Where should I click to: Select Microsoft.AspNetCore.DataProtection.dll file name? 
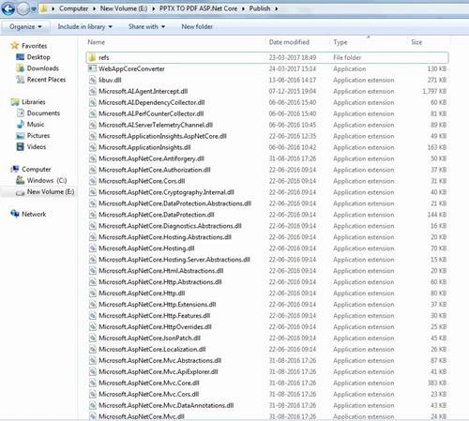[157, 215]
